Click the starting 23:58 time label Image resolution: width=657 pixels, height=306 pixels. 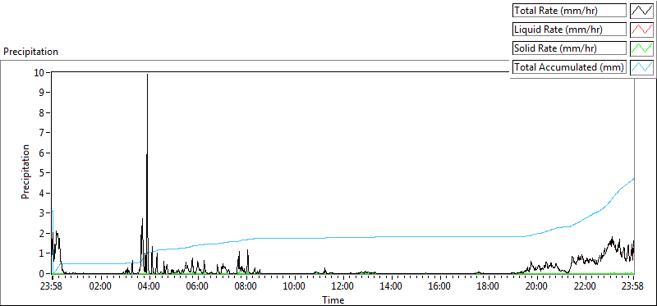pos(52,287)
